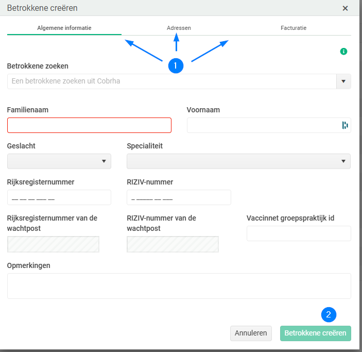Close the Betrokkene creëren dialog

[345, 8]
